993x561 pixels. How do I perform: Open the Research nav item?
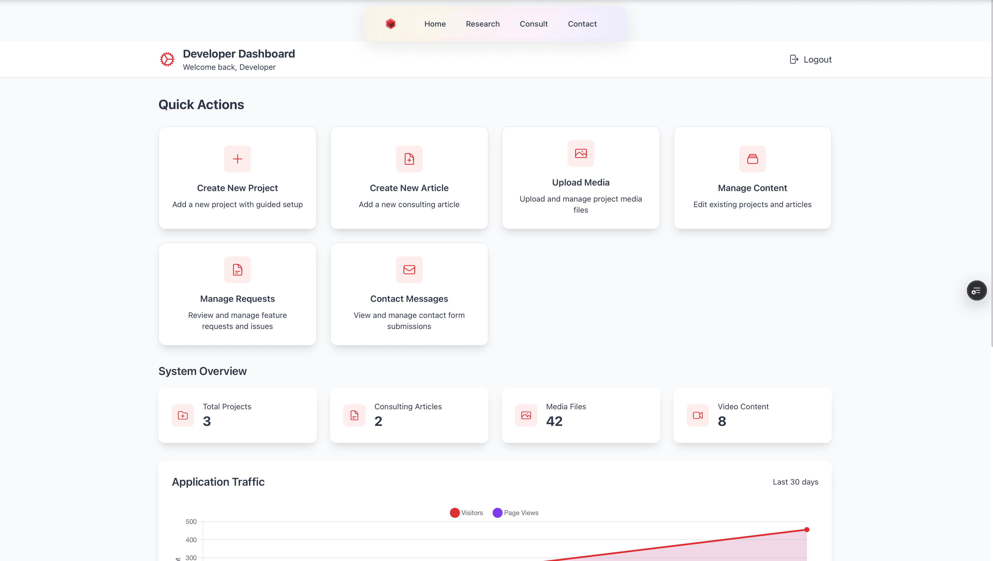(483, 24)
